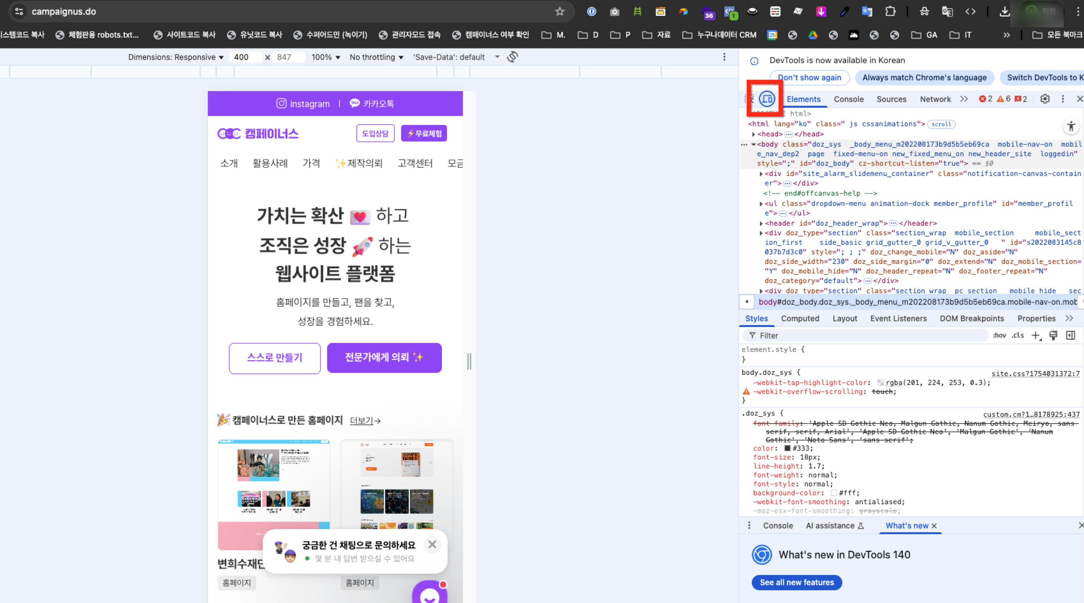Open DevTools settings gear

(1044, 99)
